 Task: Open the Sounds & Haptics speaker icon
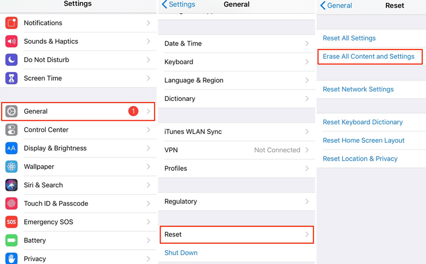point(12,42)
